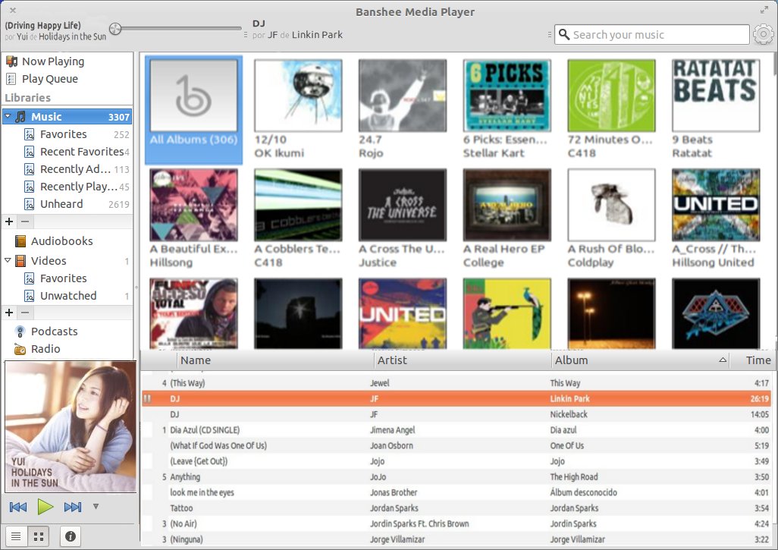Select the DJ track from Nickelback album
This screenshot has height=550, width=778.
click(x=456, y=414)
